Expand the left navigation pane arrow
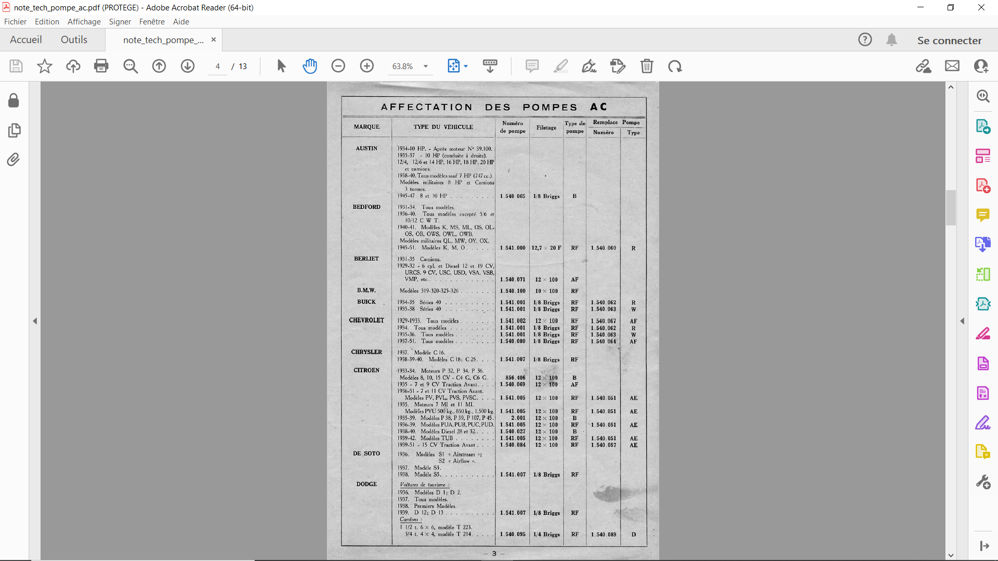The width and height of the screenshot is (998, 561). click(x=35, y=321)
